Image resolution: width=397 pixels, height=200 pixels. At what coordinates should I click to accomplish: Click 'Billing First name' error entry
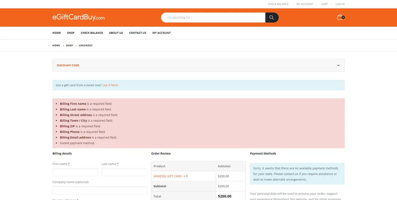(86, 104)
